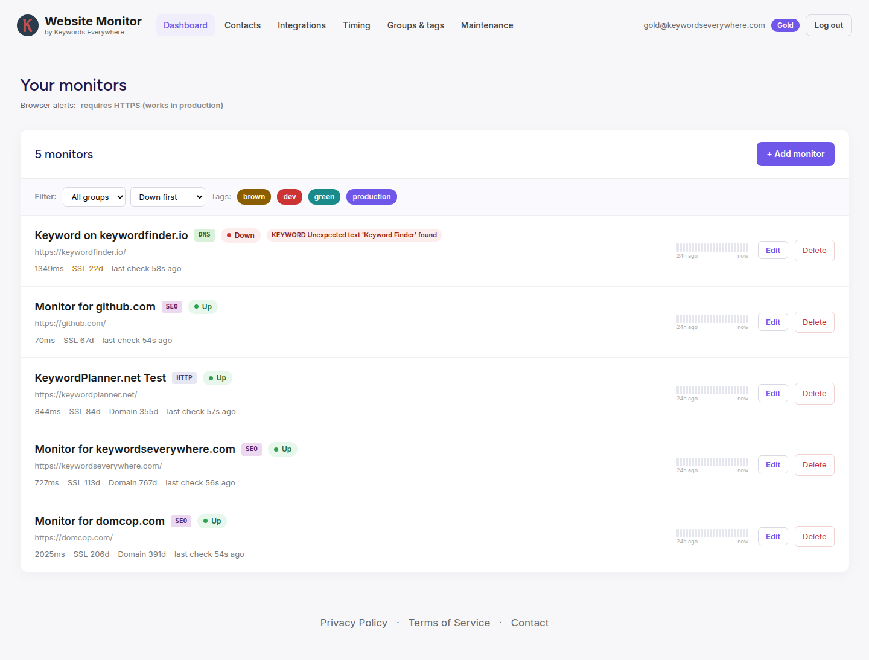Viewport: 869px width, 660px height.
Task: Click the Up status badge for KeywordPlanner.net
Action: click(x=218, y=378)
